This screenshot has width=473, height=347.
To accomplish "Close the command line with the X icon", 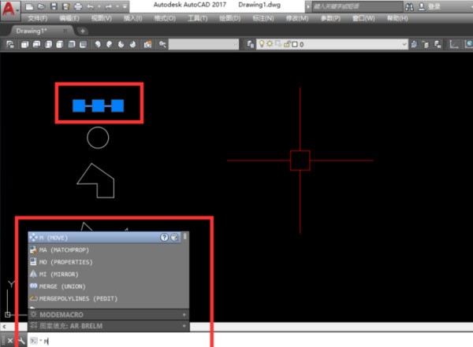I will pos(8,341).
